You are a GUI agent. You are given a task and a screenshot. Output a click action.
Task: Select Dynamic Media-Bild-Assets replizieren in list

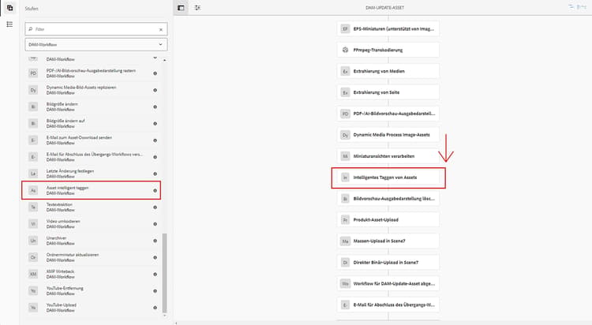click(x=92, y=90)
